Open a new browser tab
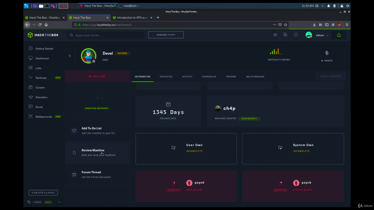The image size is (374, 210). 158,17
